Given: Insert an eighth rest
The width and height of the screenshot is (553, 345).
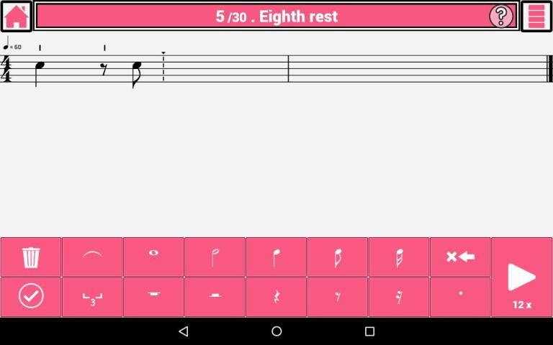Looking at the screenshot, I should point(338,297).
